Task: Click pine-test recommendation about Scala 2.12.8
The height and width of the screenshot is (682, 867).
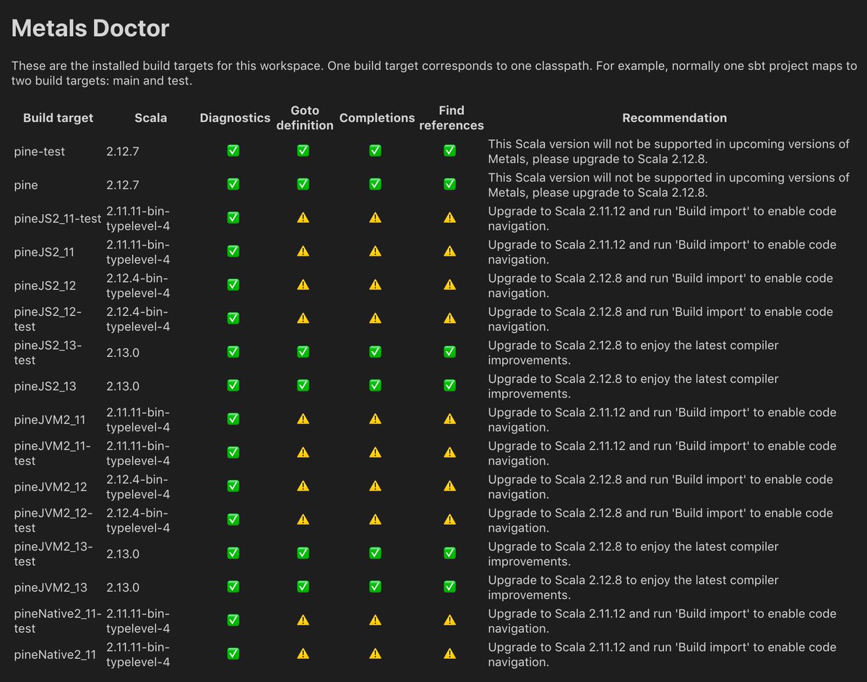Action: tap(668, 151)
